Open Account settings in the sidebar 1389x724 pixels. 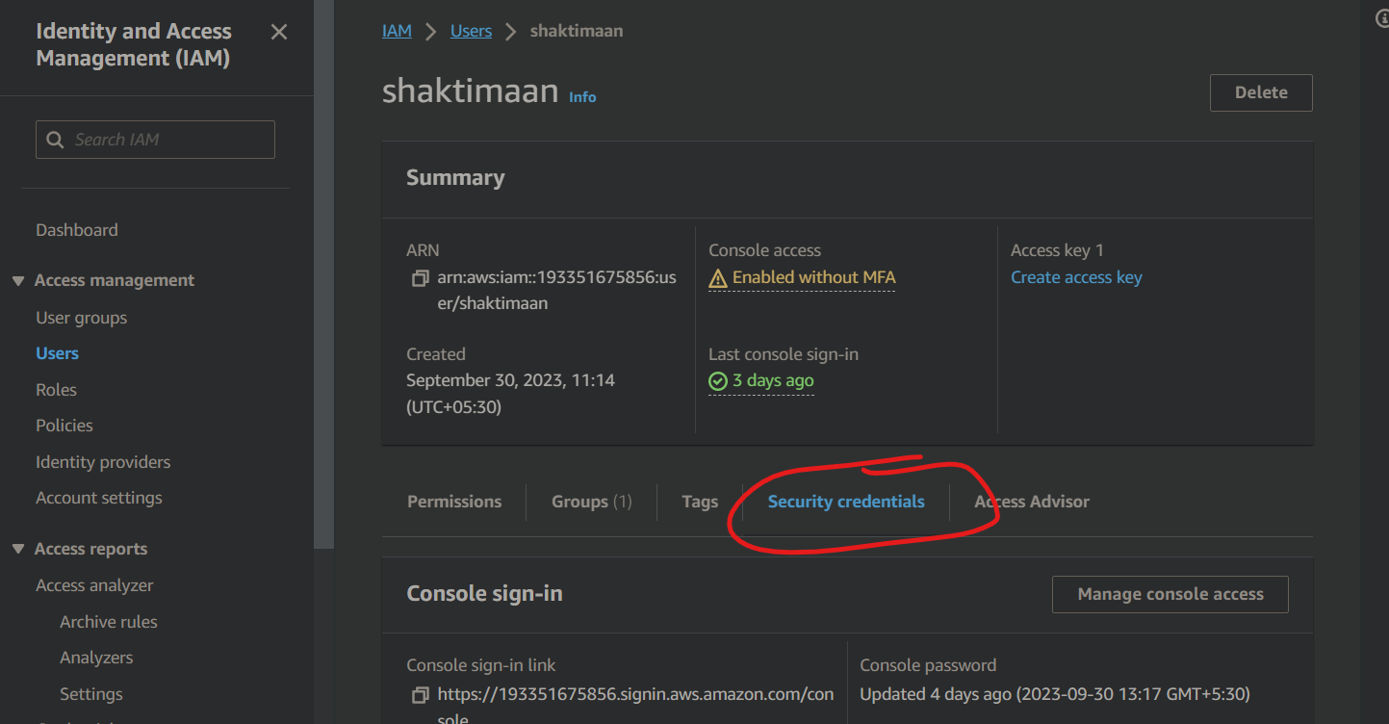click(x=99, y=498)
